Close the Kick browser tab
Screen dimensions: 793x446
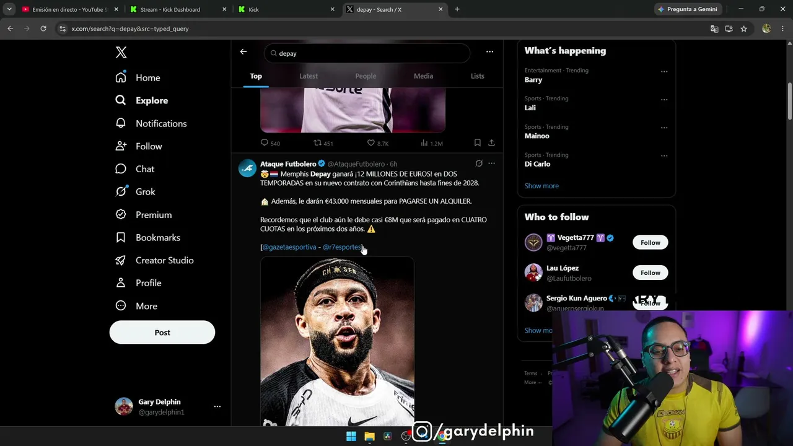click(x=332, y=9)
